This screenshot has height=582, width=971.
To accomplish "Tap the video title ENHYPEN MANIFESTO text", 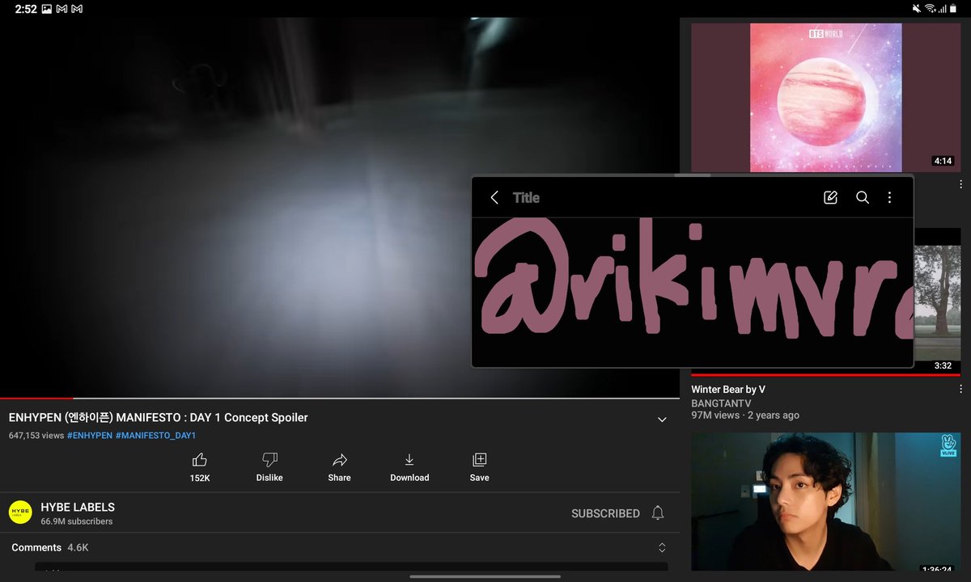I will point(159,418).
